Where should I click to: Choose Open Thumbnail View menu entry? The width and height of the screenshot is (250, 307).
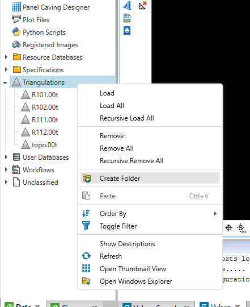pyautogui.click(x=150, y=268)
